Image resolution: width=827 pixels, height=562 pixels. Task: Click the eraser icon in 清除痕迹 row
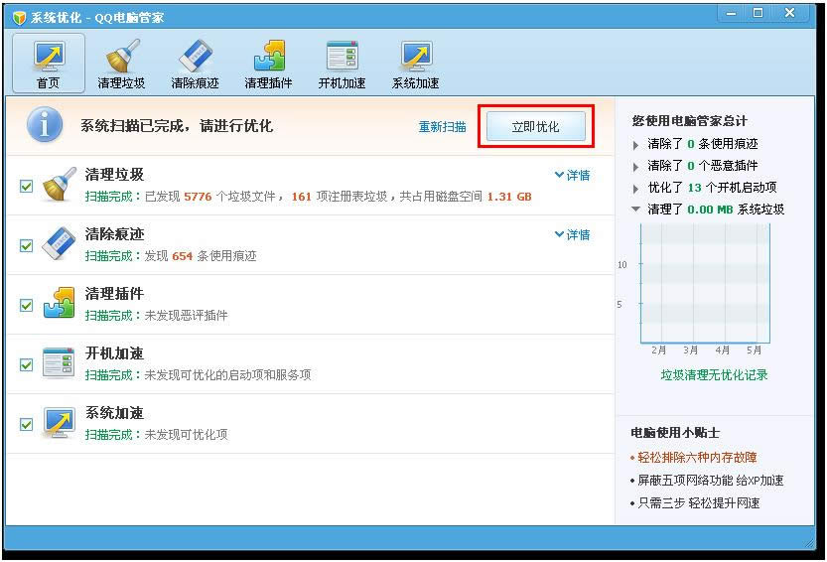pos(59,244)
